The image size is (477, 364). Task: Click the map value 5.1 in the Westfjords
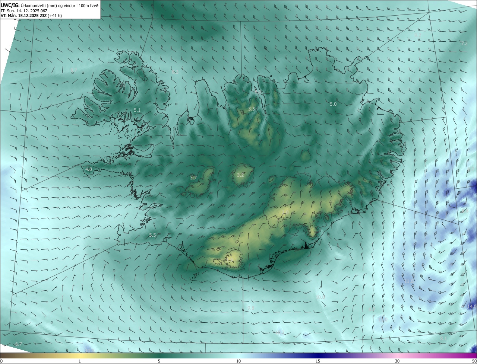point(137,110)
